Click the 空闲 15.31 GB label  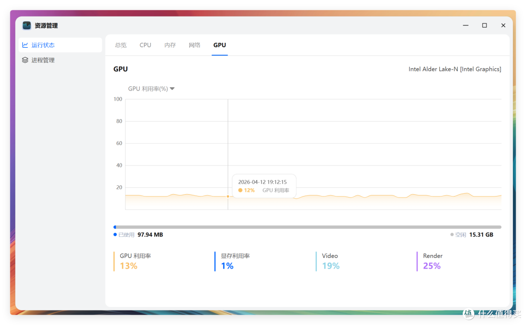[x=471, y=235]
